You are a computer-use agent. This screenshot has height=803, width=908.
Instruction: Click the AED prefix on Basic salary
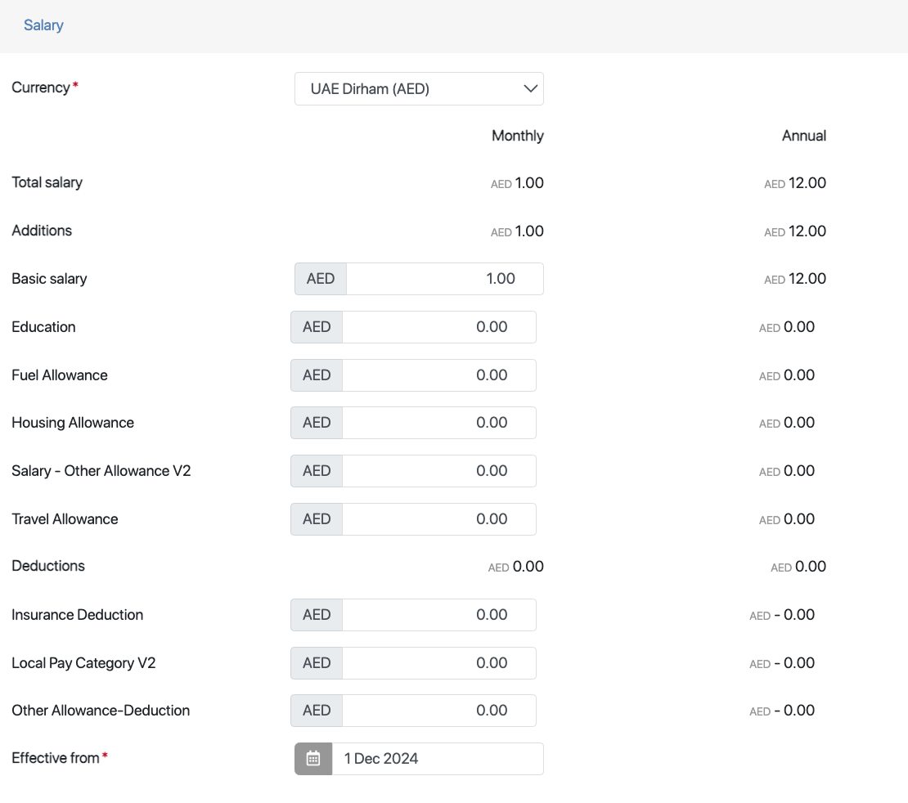click(x=321, y=279)
